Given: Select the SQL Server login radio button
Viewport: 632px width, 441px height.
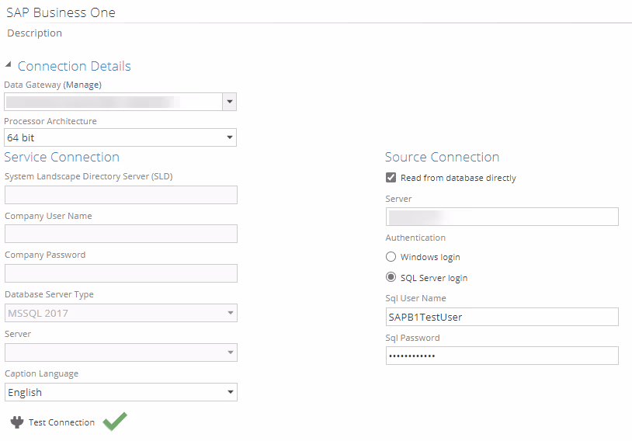Looking at the screenshot, I should pos(391,278).
